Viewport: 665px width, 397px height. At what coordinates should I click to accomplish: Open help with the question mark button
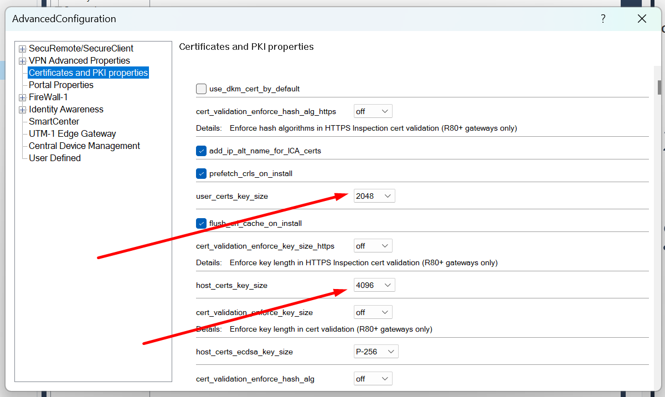(x=603, y=18)
